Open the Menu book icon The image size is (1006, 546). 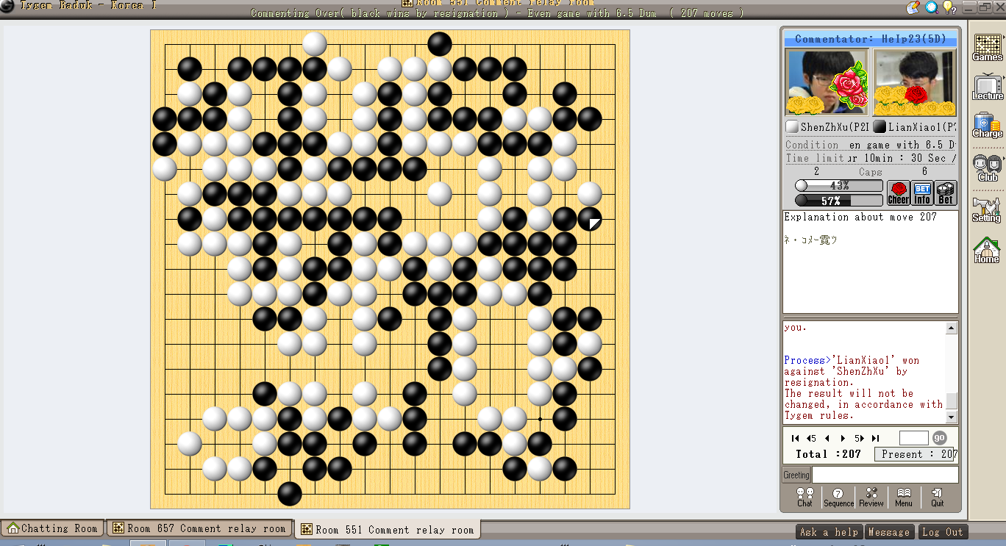coord(904,497)
